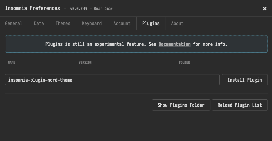Close the Insomnia Preferences dialog
The height and width of the screenshot is (141, 272).
[x=264, y=9]
